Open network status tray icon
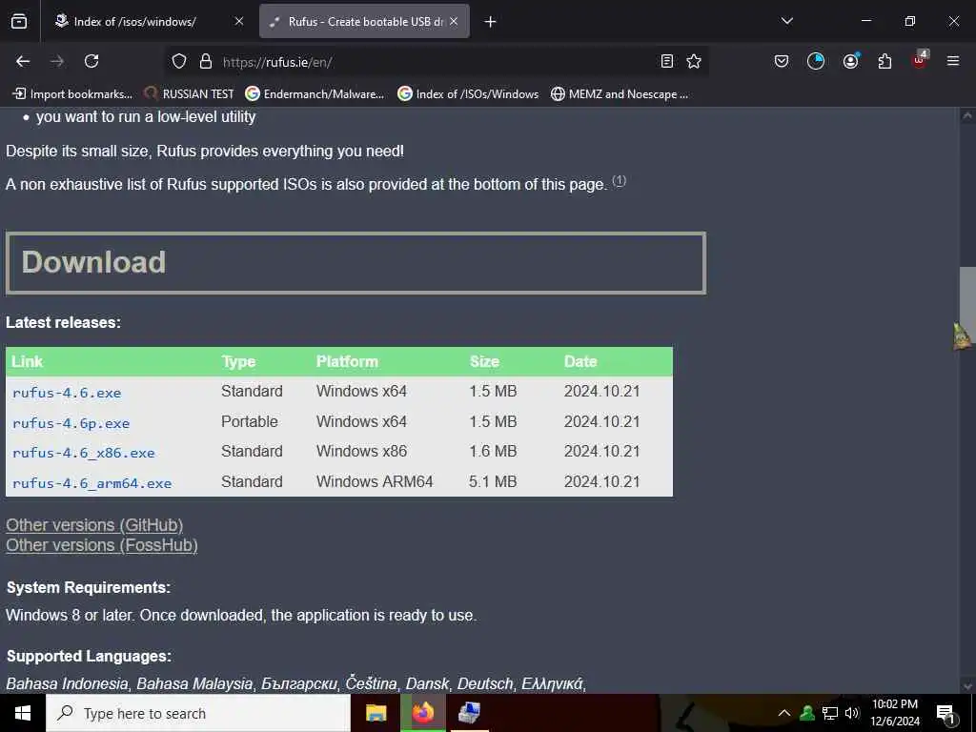Image resolution: width=976 pixels, height=732 pixels. 830,713
